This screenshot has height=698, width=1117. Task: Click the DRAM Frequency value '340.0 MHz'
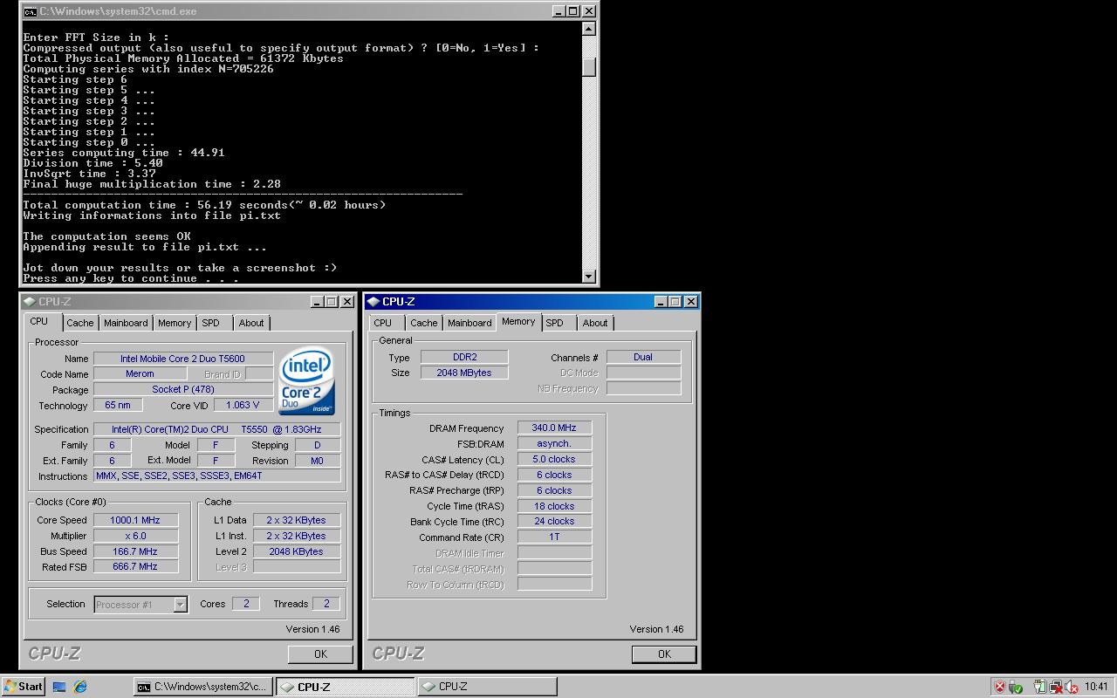click(x=554, y=428)
